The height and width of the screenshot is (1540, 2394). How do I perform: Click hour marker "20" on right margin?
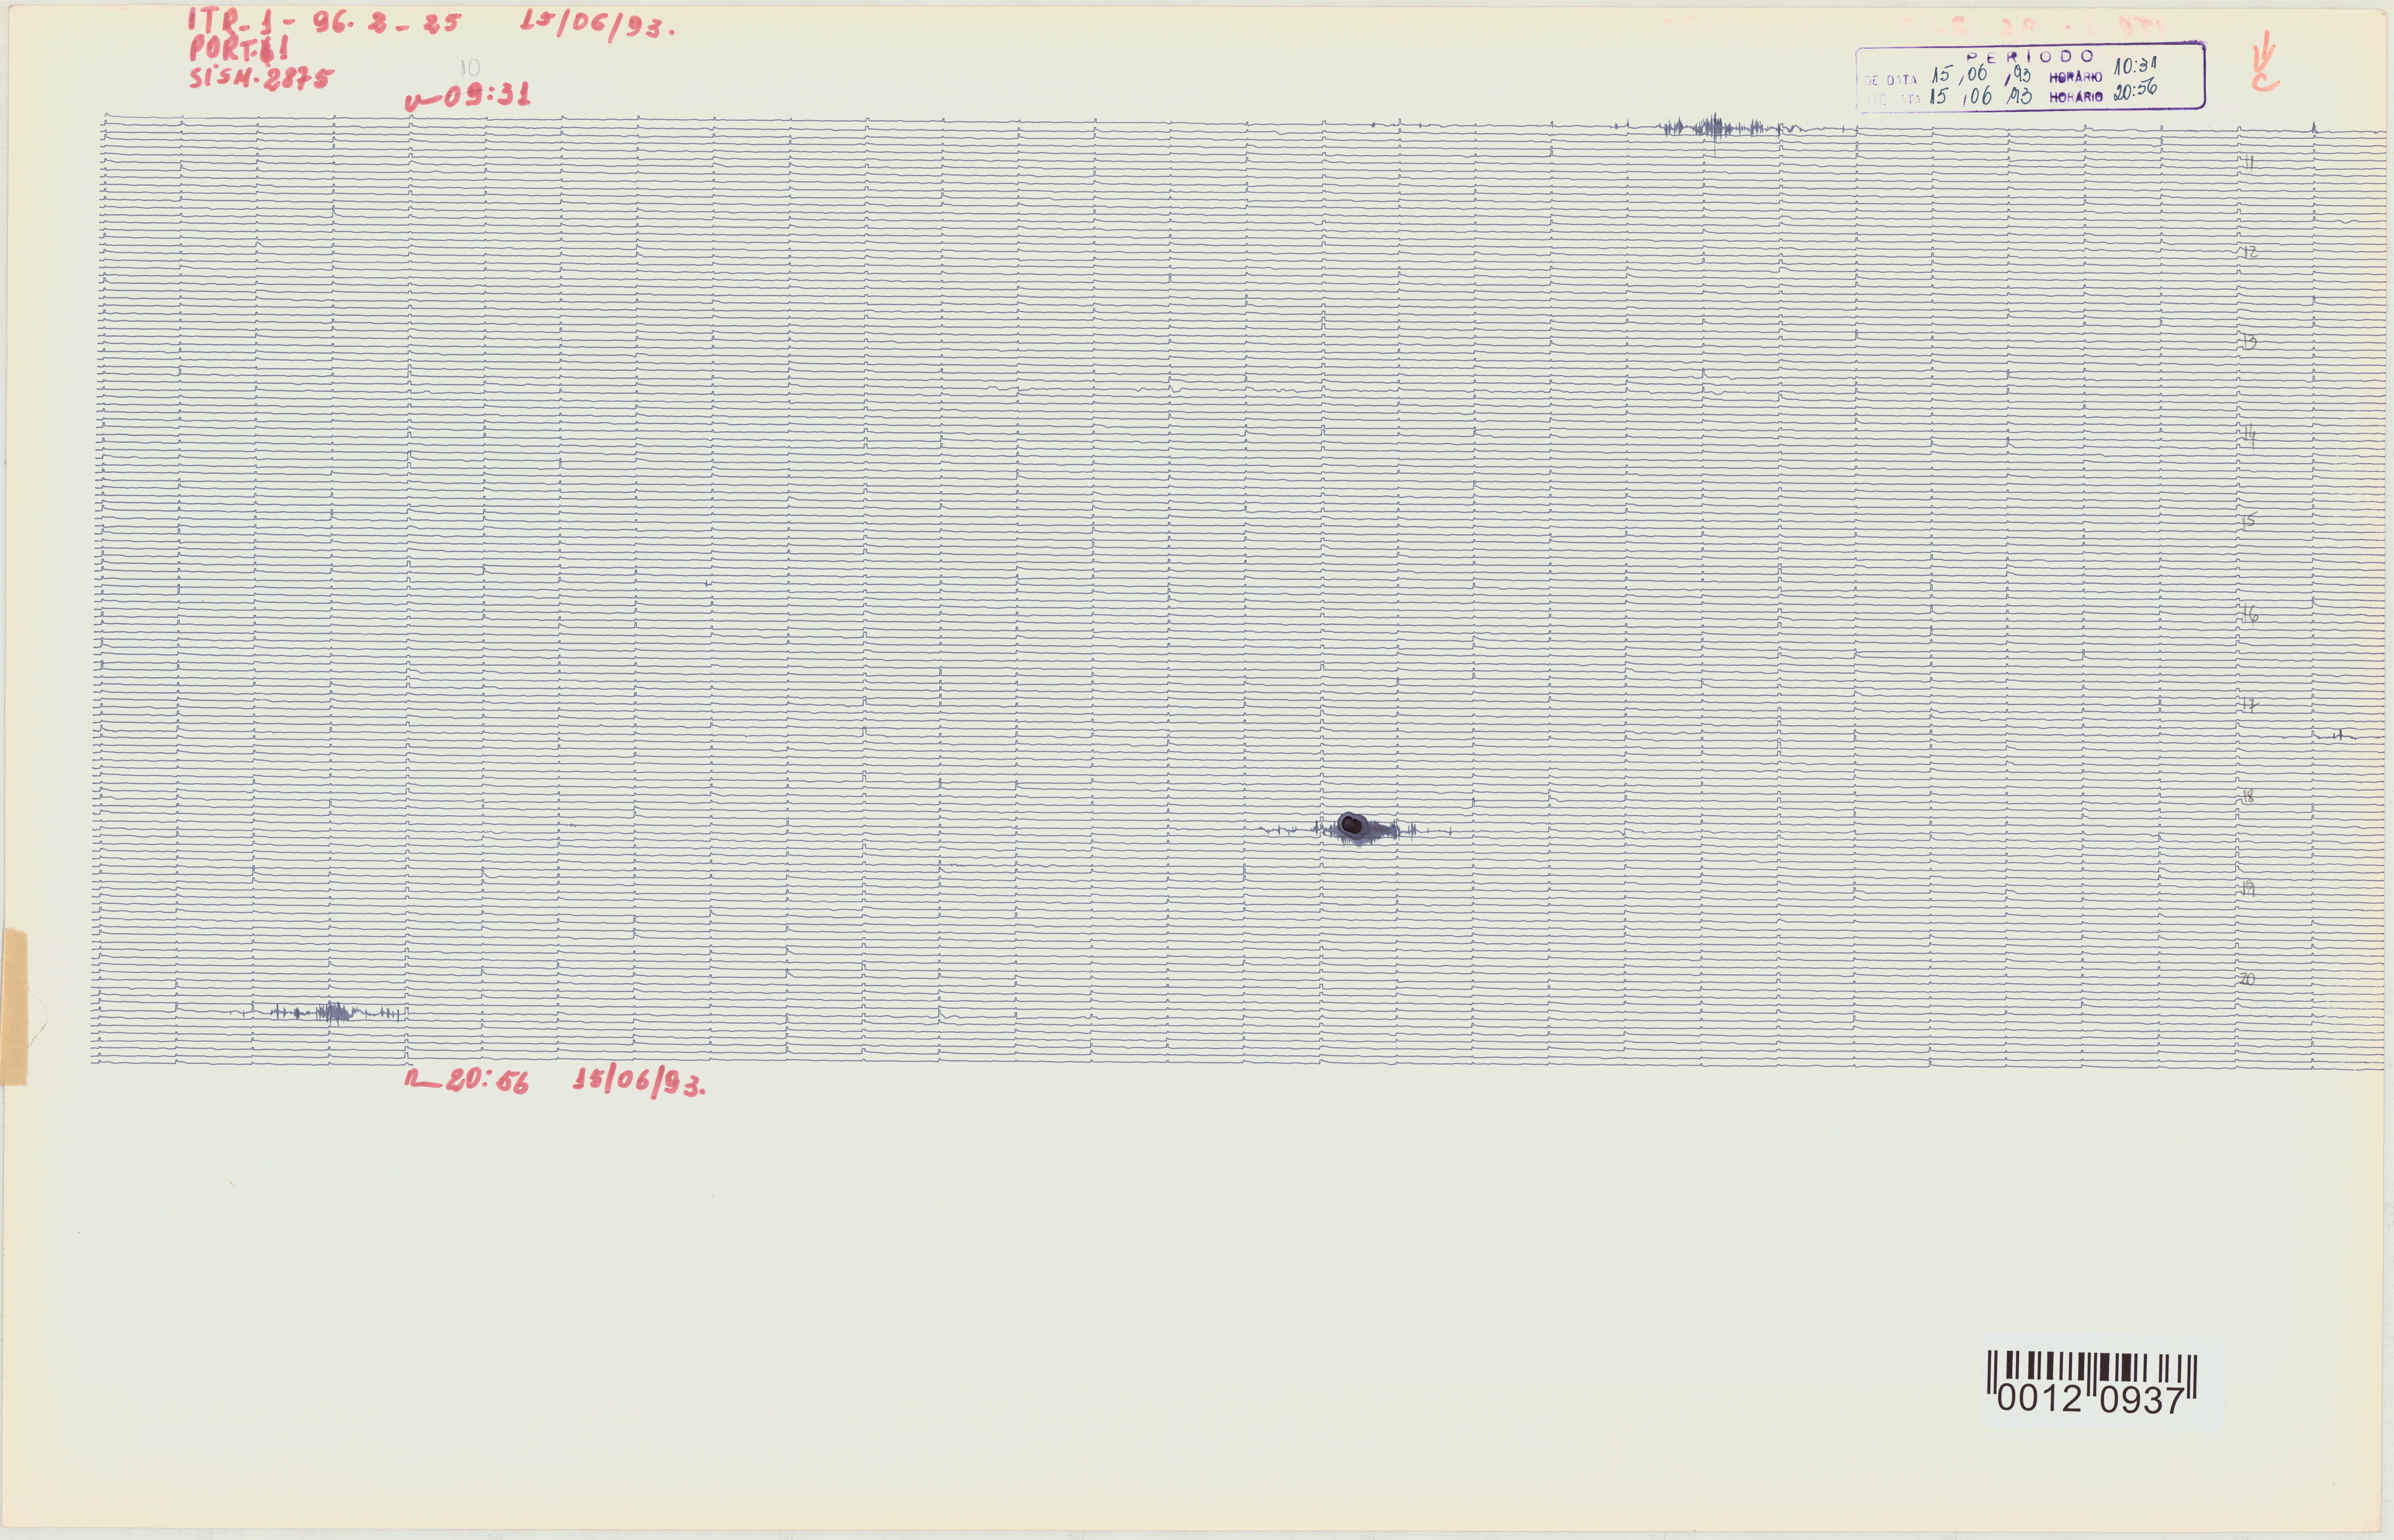coord(2247,979)
